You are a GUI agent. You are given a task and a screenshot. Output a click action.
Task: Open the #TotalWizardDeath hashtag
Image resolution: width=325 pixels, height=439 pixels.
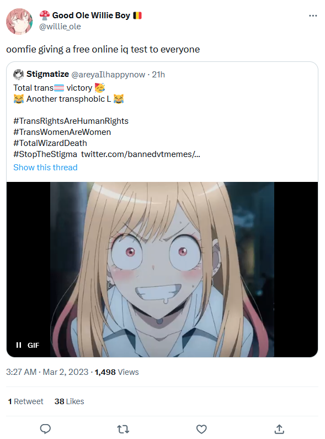point(50,143)
